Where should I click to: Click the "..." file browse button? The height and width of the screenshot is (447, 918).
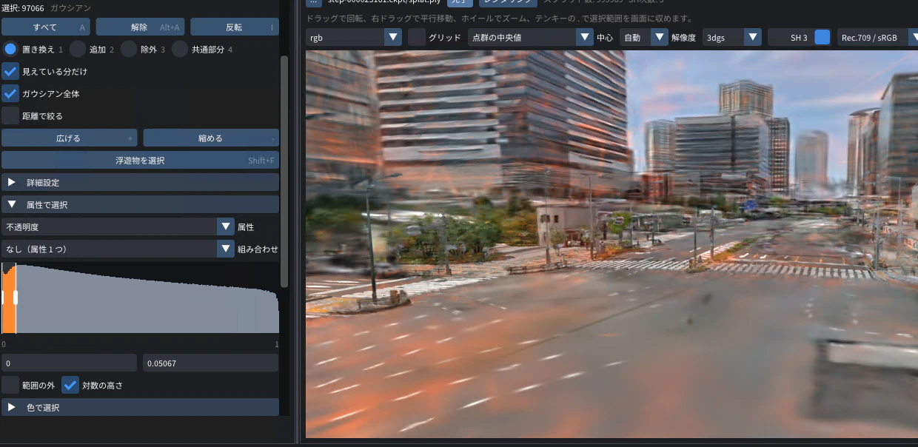pyautogui.click(x=314, y=2)
